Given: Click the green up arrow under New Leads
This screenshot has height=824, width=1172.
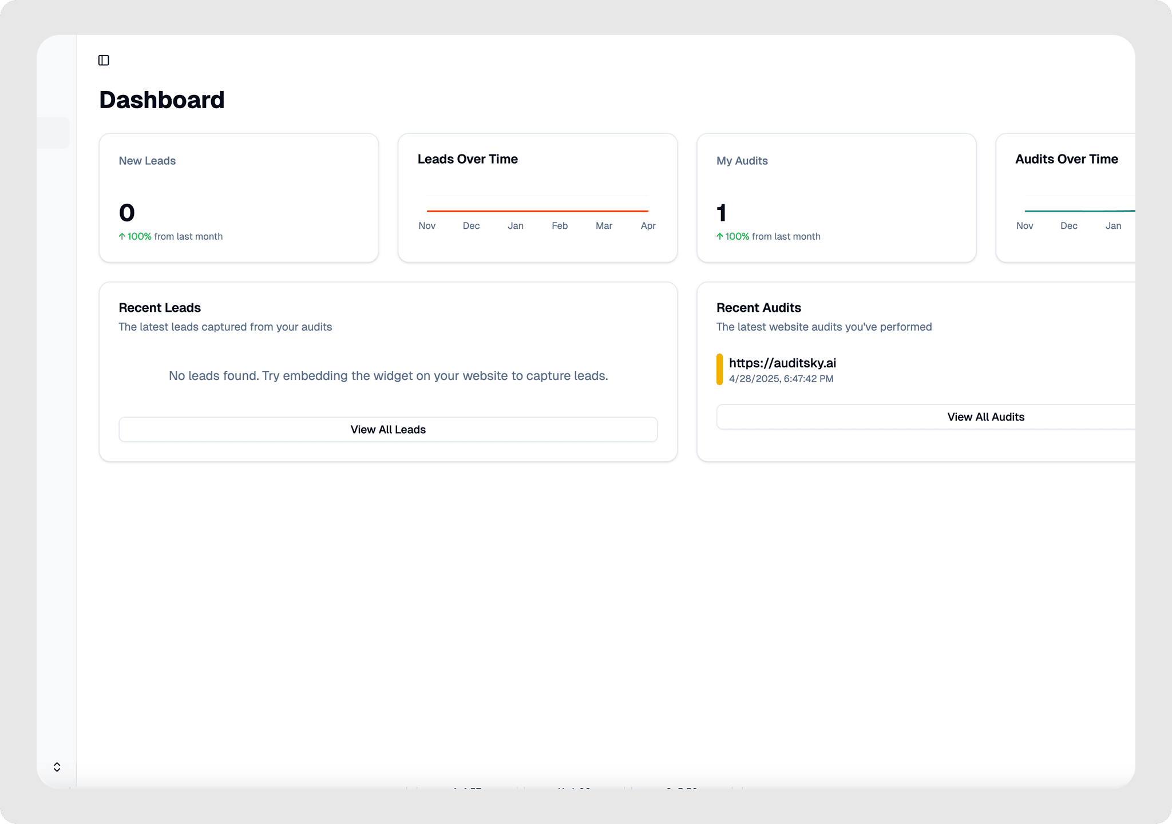Looking at the screenshot, I should click(x=122, y=236).
